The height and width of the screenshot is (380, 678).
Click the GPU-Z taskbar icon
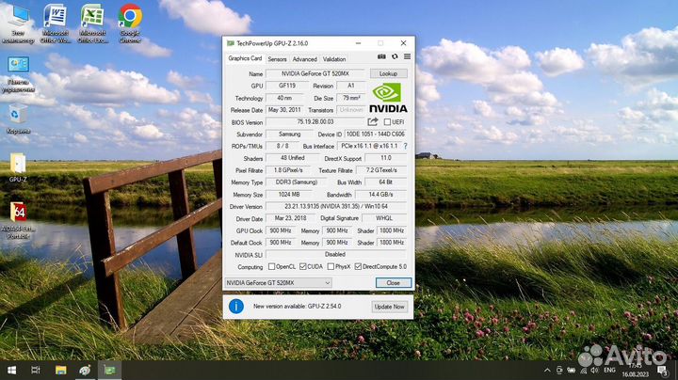tap(109, 370)
